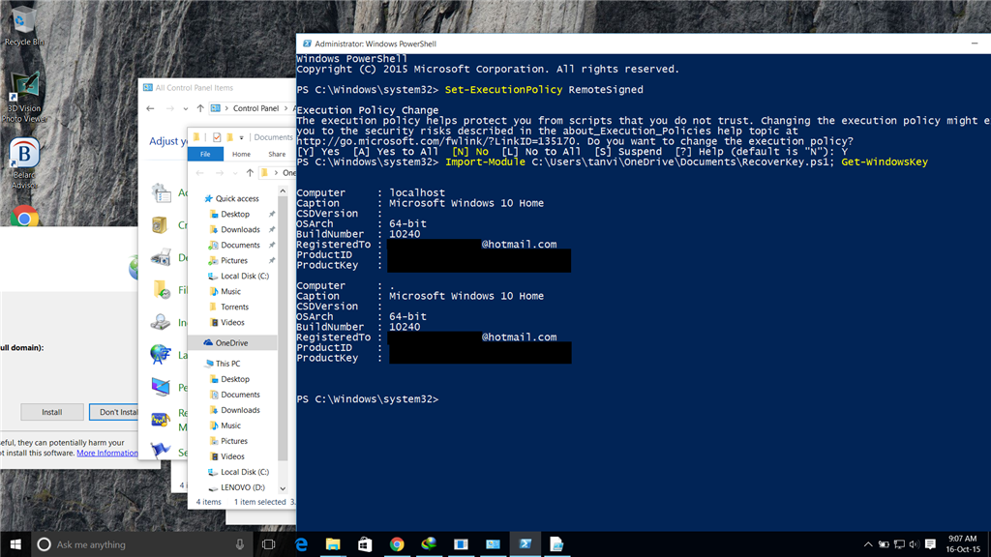The image size is (991, 557).
Task: Open recent locations dropdown in Control Panel
Action: point(185,108)
